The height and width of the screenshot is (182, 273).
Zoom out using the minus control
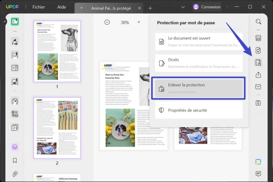tap(107, 22)
